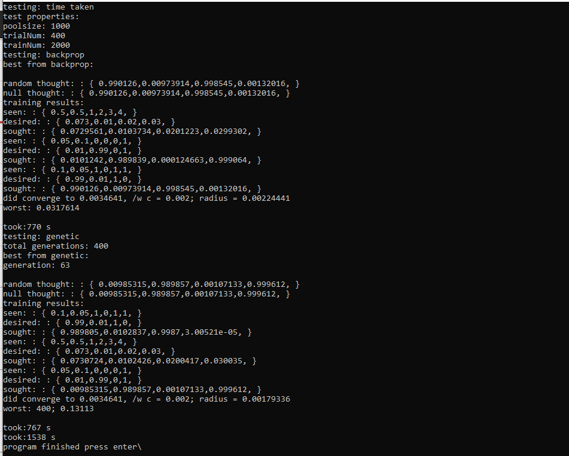The height and width of the screenshot is (456, 569).
Task: Click the "test properties:" line
Action: point(41,17)
